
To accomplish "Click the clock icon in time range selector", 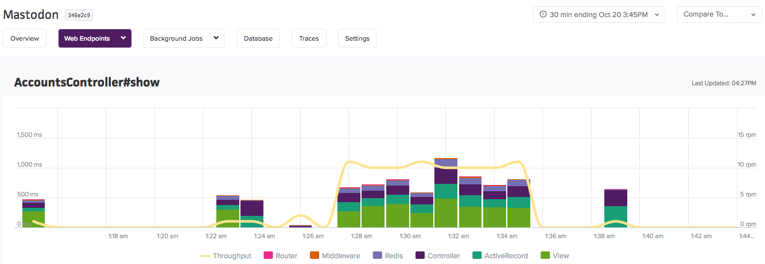I will tap(543, 15).
